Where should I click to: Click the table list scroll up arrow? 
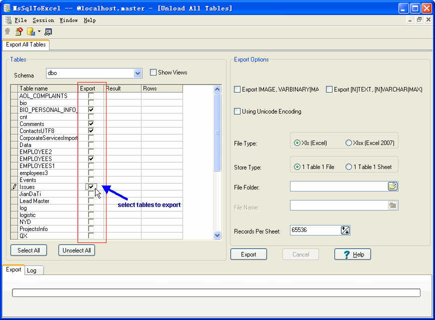(217, 89)
